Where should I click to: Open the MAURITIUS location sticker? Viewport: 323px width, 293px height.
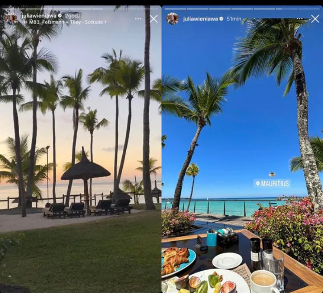272,183
